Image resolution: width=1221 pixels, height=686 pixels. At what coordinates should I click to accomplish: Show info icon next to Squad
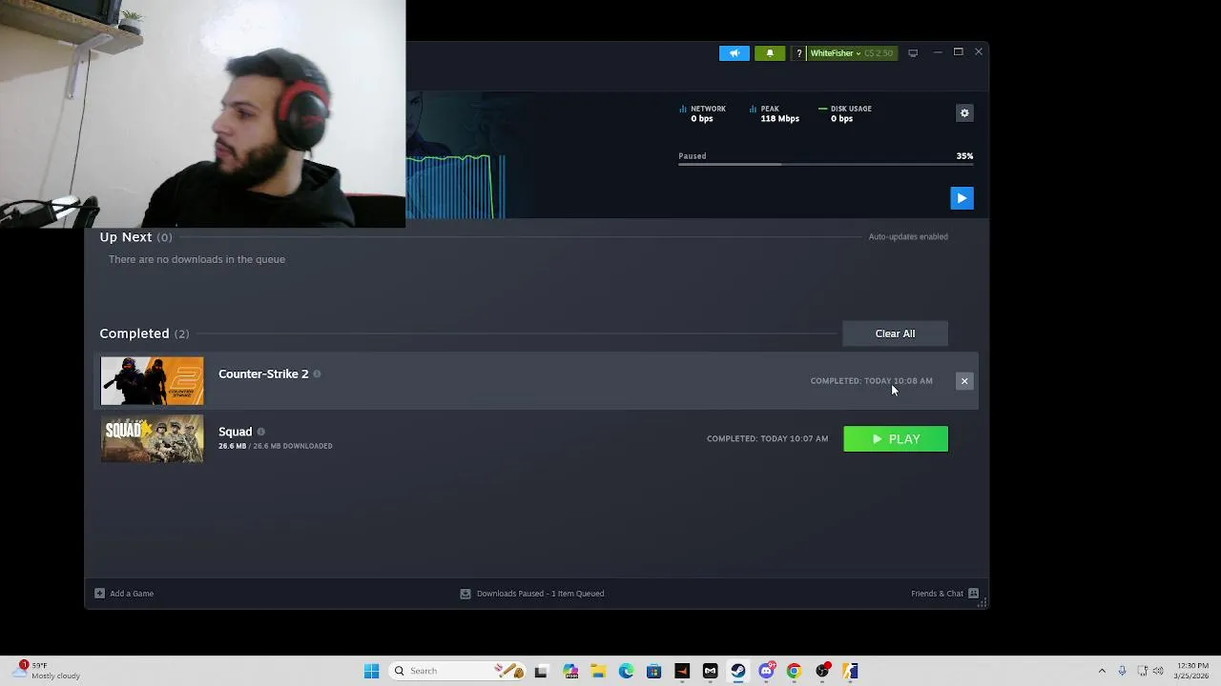pos(260,432)
